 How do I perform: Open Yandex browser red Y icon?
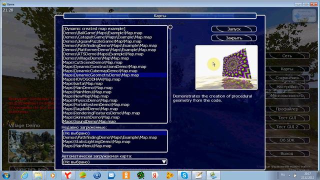pyautogui.click(x=68, y=175)
